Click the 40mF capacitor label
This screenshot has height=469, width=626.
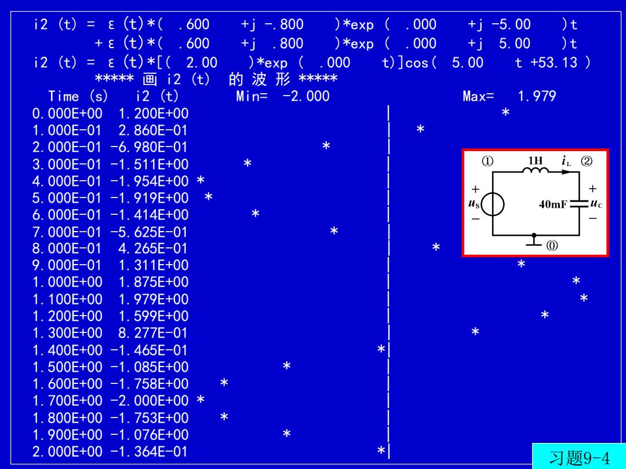pos(553,204)
